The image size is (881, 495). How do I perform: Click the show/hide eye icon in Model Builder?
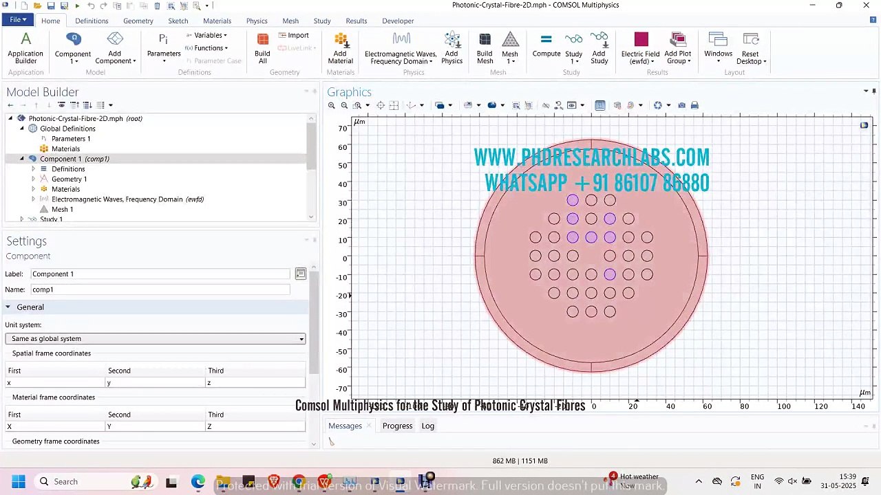point(61,105)
